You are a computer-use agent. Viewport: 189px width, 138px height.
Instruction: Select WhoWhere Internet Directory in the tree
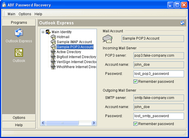(76, 67)
